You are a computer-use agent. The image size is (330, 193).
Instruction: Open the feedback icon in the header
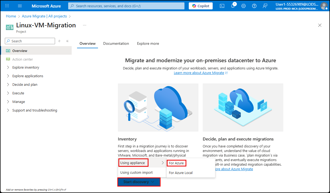(x=265, y=6)
